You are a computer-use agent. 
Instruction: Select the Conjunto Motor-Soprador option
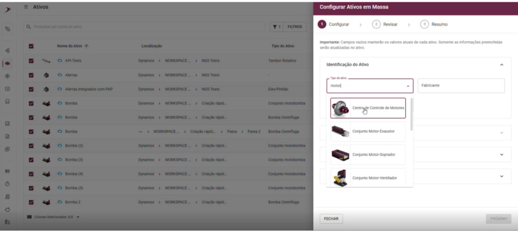[x=368, y=154]
